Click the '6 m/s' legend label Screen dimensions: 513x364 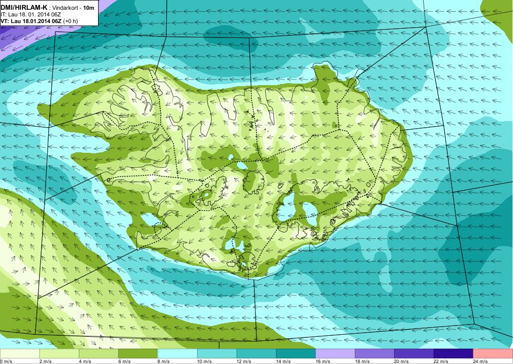click(124, 361)
